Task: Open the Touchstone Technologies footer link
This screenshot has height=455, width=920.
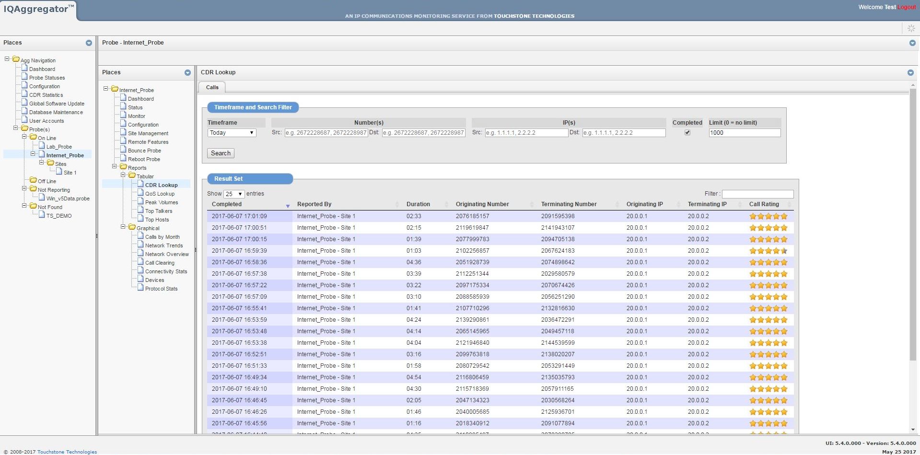Action: (x=67, y=452)
